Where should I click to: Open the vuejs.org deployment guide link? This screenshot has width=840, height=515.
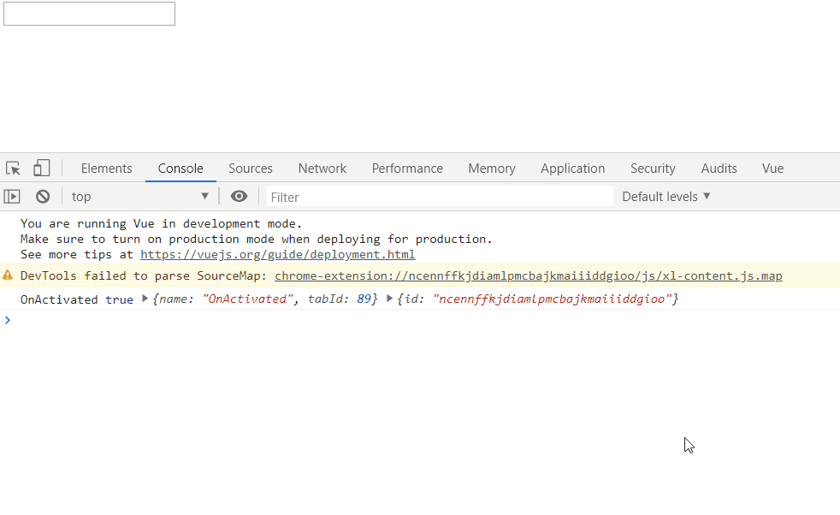(x=277, y=254)
